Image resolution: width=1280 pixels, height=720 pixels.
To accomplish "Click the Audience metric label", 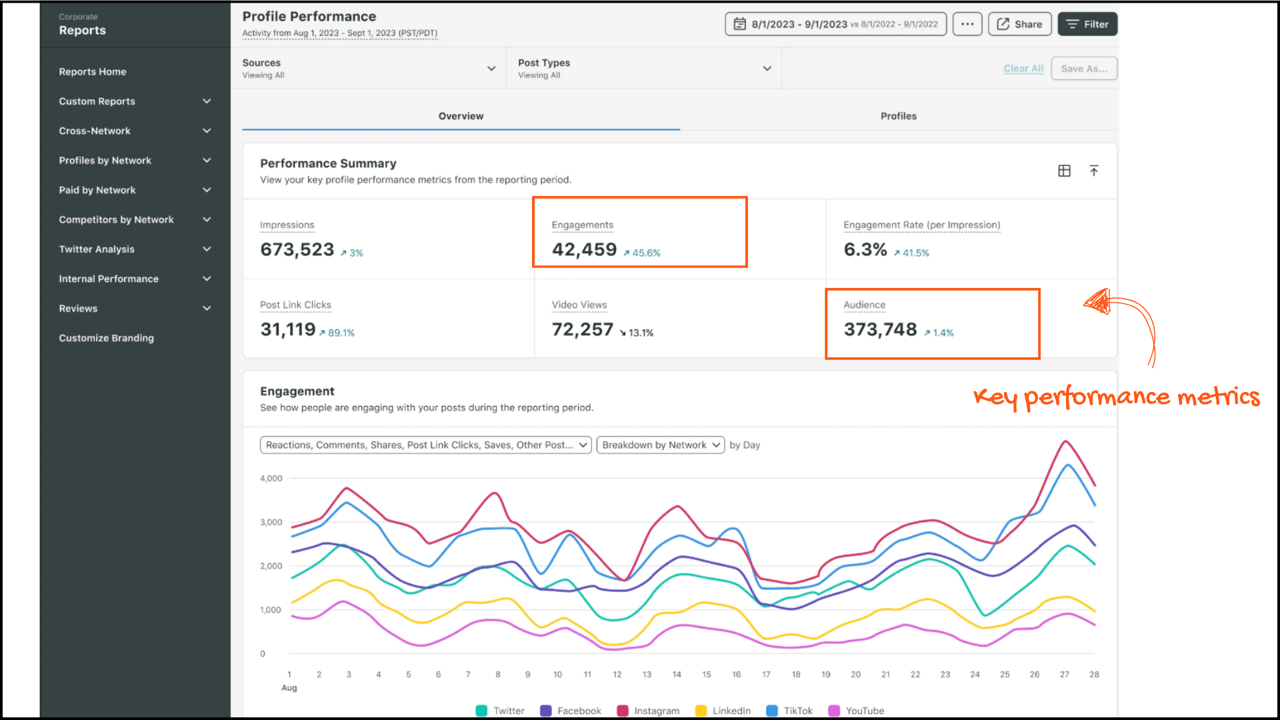I will [x=864, y=305].
